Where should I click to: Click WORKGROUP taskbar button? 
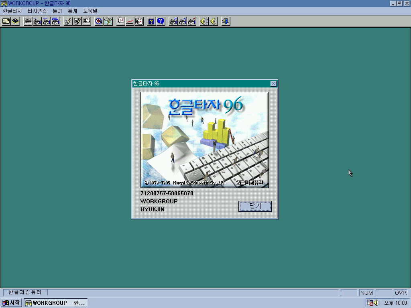tap(55, 303)
